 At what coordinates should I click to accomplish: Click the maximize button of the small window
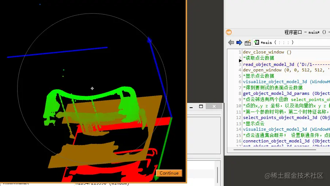pyautogui.click(x=201, y=107)
